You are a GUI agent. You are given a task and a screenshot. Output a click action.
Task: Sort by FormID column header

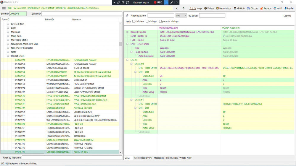coord(22,19)
